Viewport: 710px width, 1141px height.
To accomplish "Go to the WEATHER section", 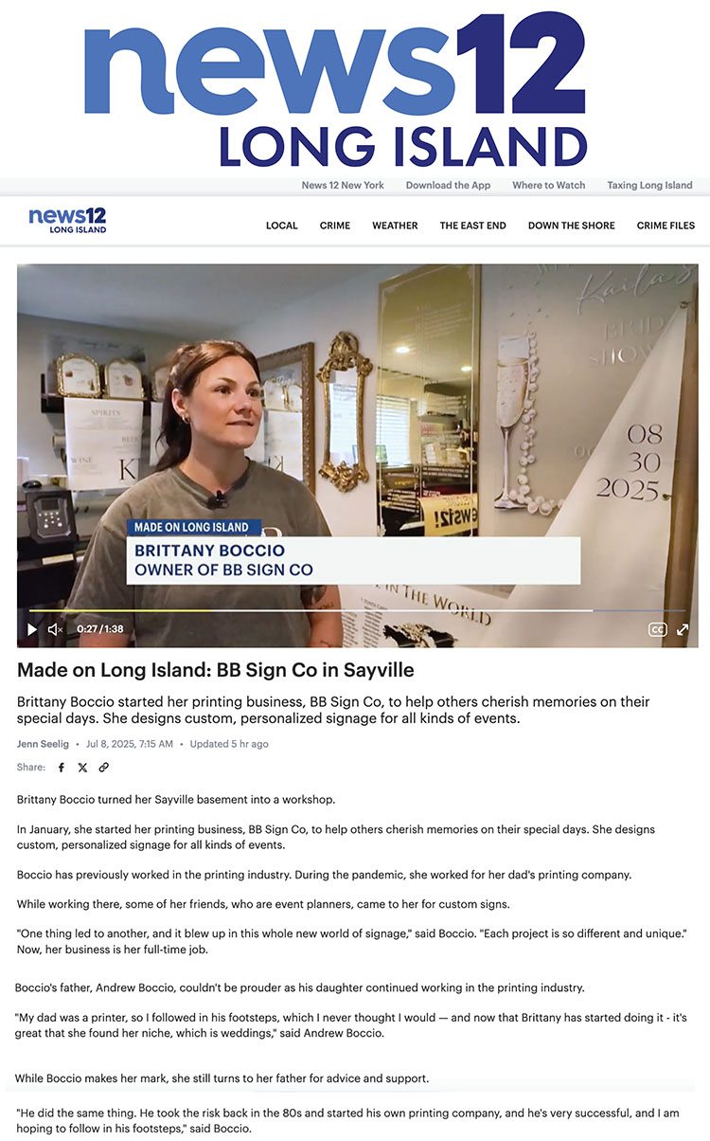I will coord(395,226).
